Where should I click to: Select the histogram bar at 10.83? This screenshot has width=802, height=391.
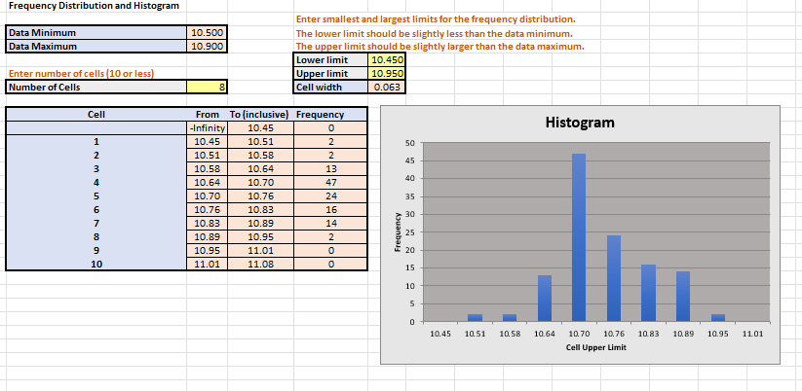pos(649,293)
